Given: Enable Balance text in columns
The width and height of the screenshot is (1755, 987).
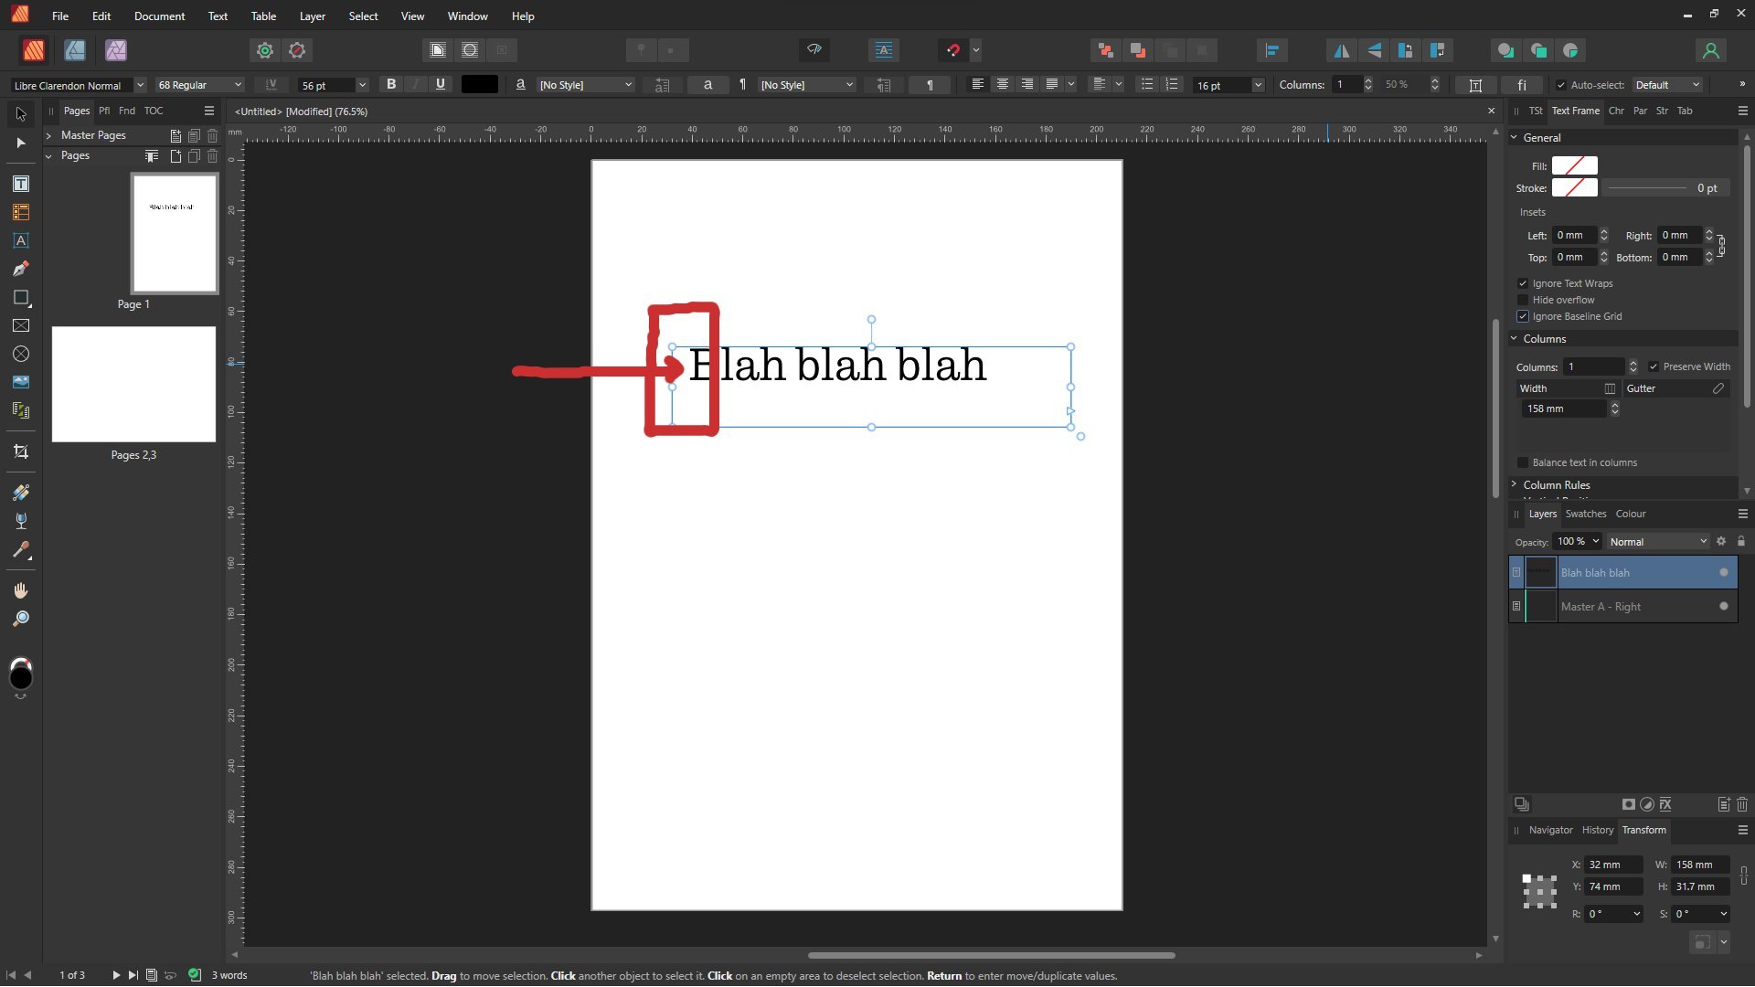Looking at the screenshot, I should pos(1523,463).
